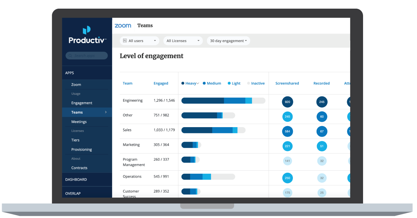Open the All Licenses dropdown

coord(183,40)
